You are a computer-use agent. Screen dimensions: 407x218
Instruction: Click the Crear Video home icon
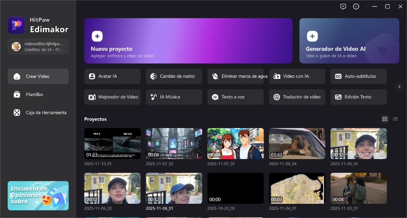coord(17,76)
